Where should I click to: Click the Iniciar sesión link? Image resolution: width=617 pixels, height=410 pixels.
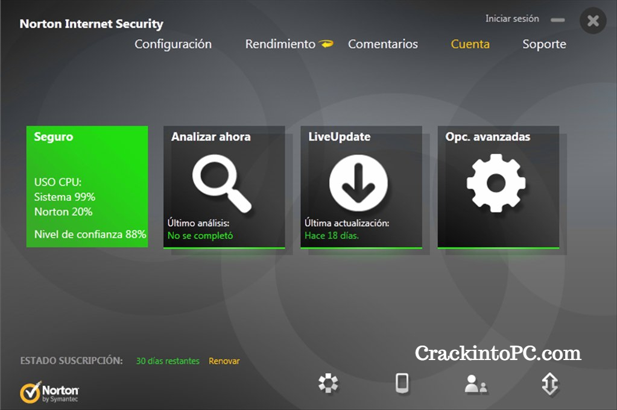tap(512, 19)
